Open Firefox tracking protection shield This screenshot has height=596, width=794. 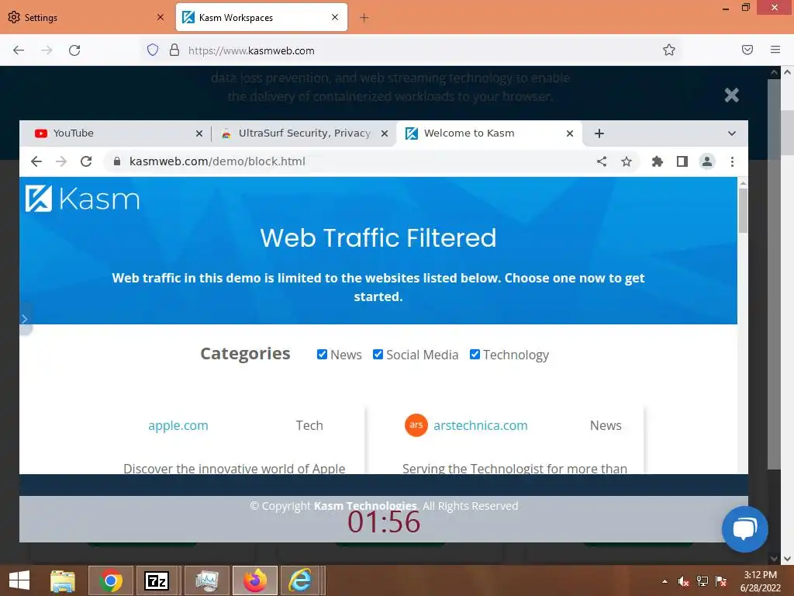[153, 50]
